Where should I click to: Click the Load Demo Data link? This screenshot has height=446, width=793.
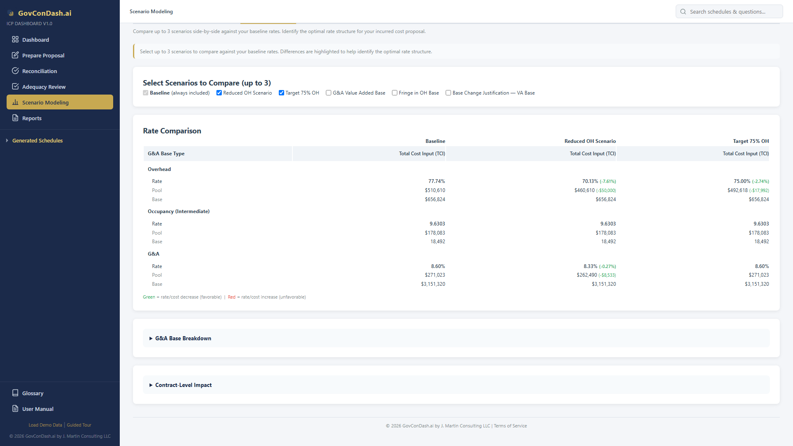[x=45, y=425]
